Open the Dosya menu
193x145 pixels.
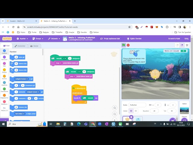click(x=38, y=39)
